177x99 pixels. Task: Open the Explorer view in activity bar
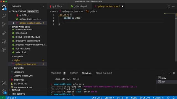pyautogui.click(x=4, y=8)
